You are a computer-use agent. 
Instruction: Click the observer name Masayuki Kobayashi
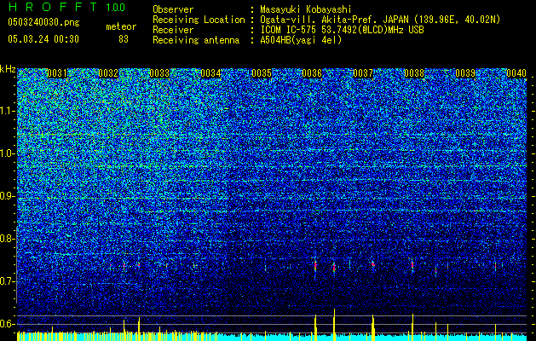coord(306,9)
